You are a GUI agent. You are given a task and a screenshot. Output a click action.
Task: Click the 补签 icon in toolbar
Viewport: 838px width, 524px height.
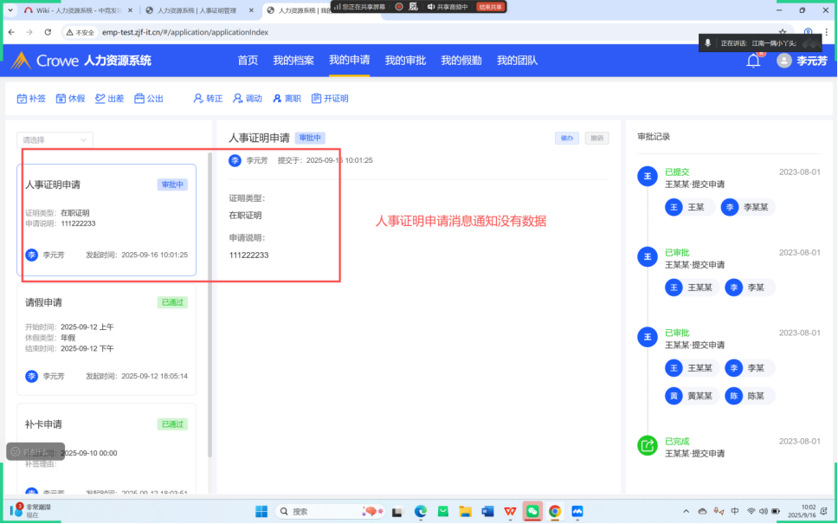pos(22,99)
